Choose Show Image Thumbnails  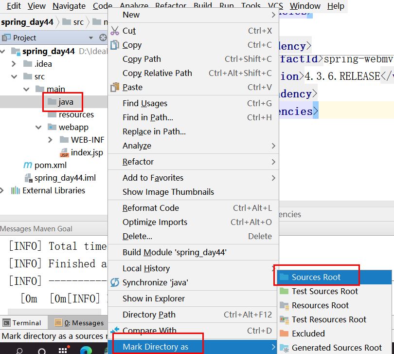(193, 192)
